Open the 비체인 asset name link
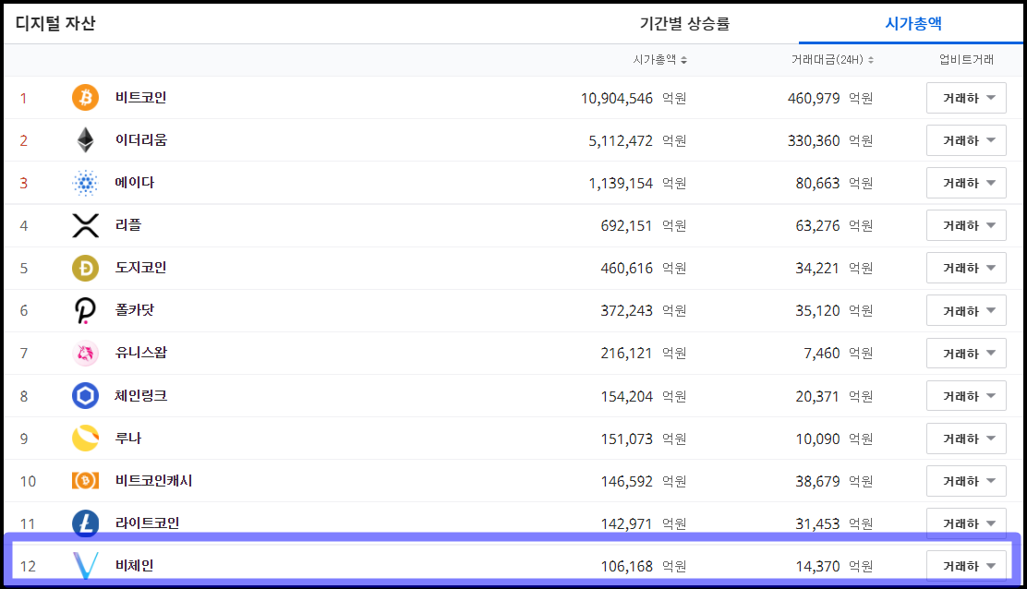The height and width of the screenshot is (589, 1027). 134,565
